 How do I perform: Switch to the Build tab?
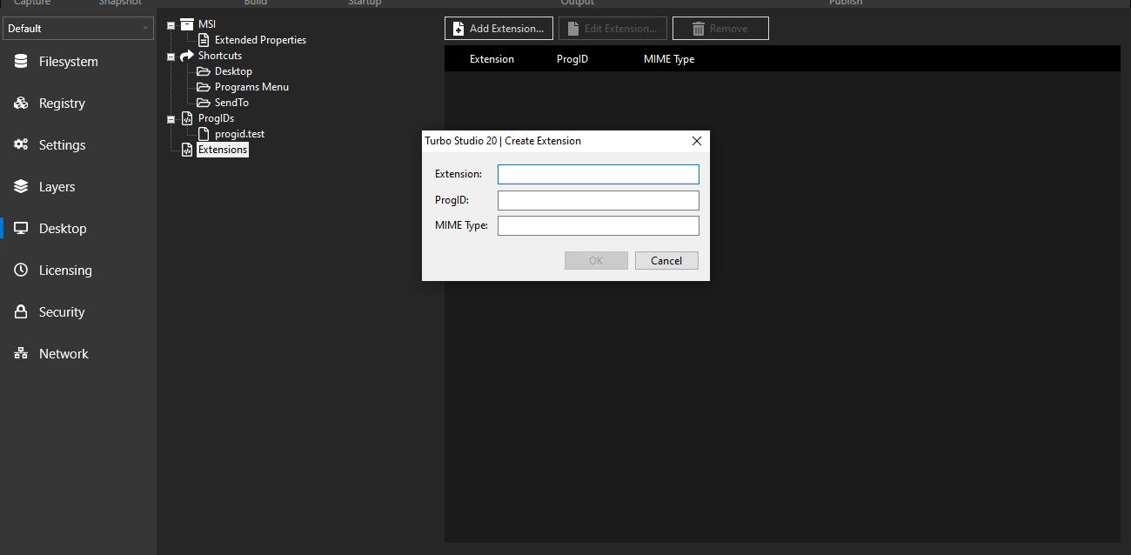(x=255, y=3)
